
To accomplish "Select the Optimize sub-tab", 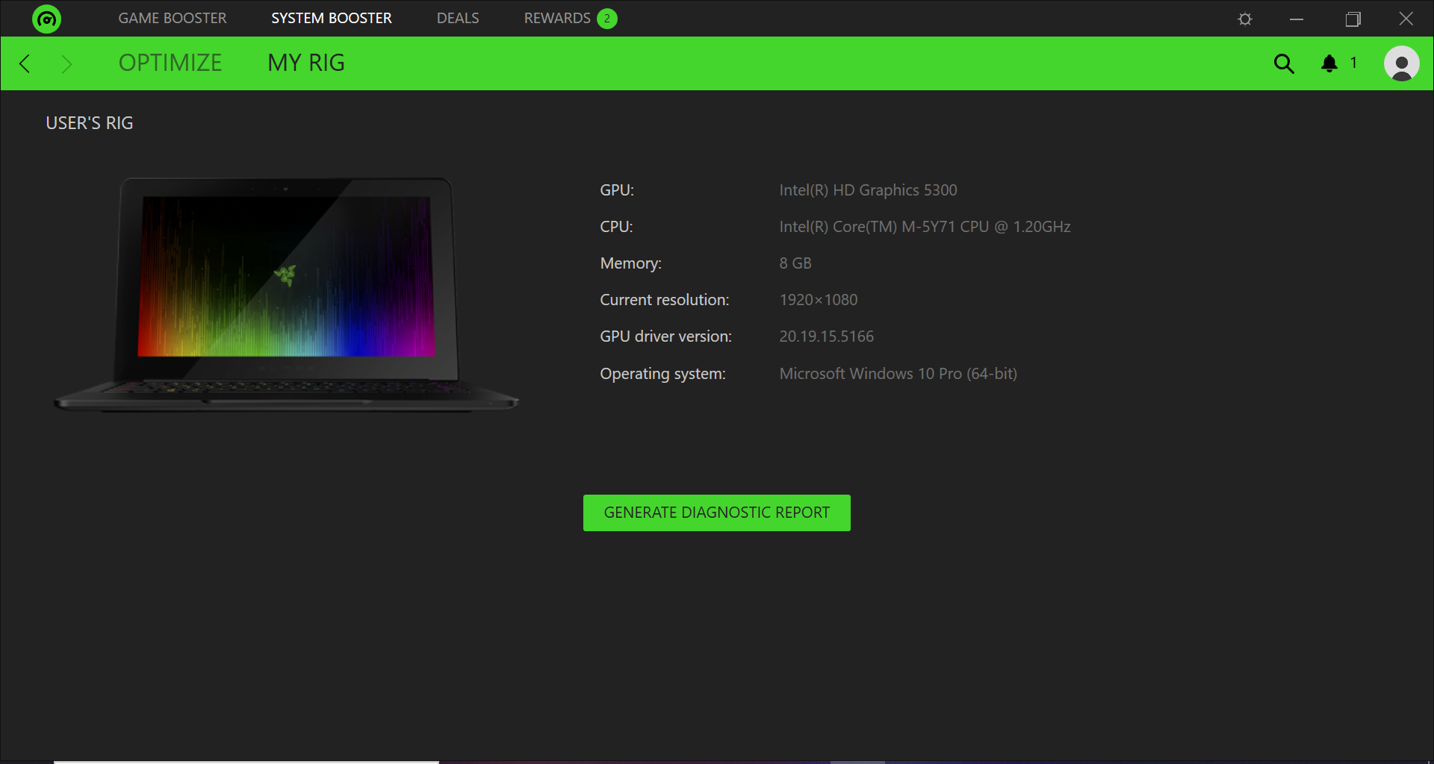I will click(170, 63).
